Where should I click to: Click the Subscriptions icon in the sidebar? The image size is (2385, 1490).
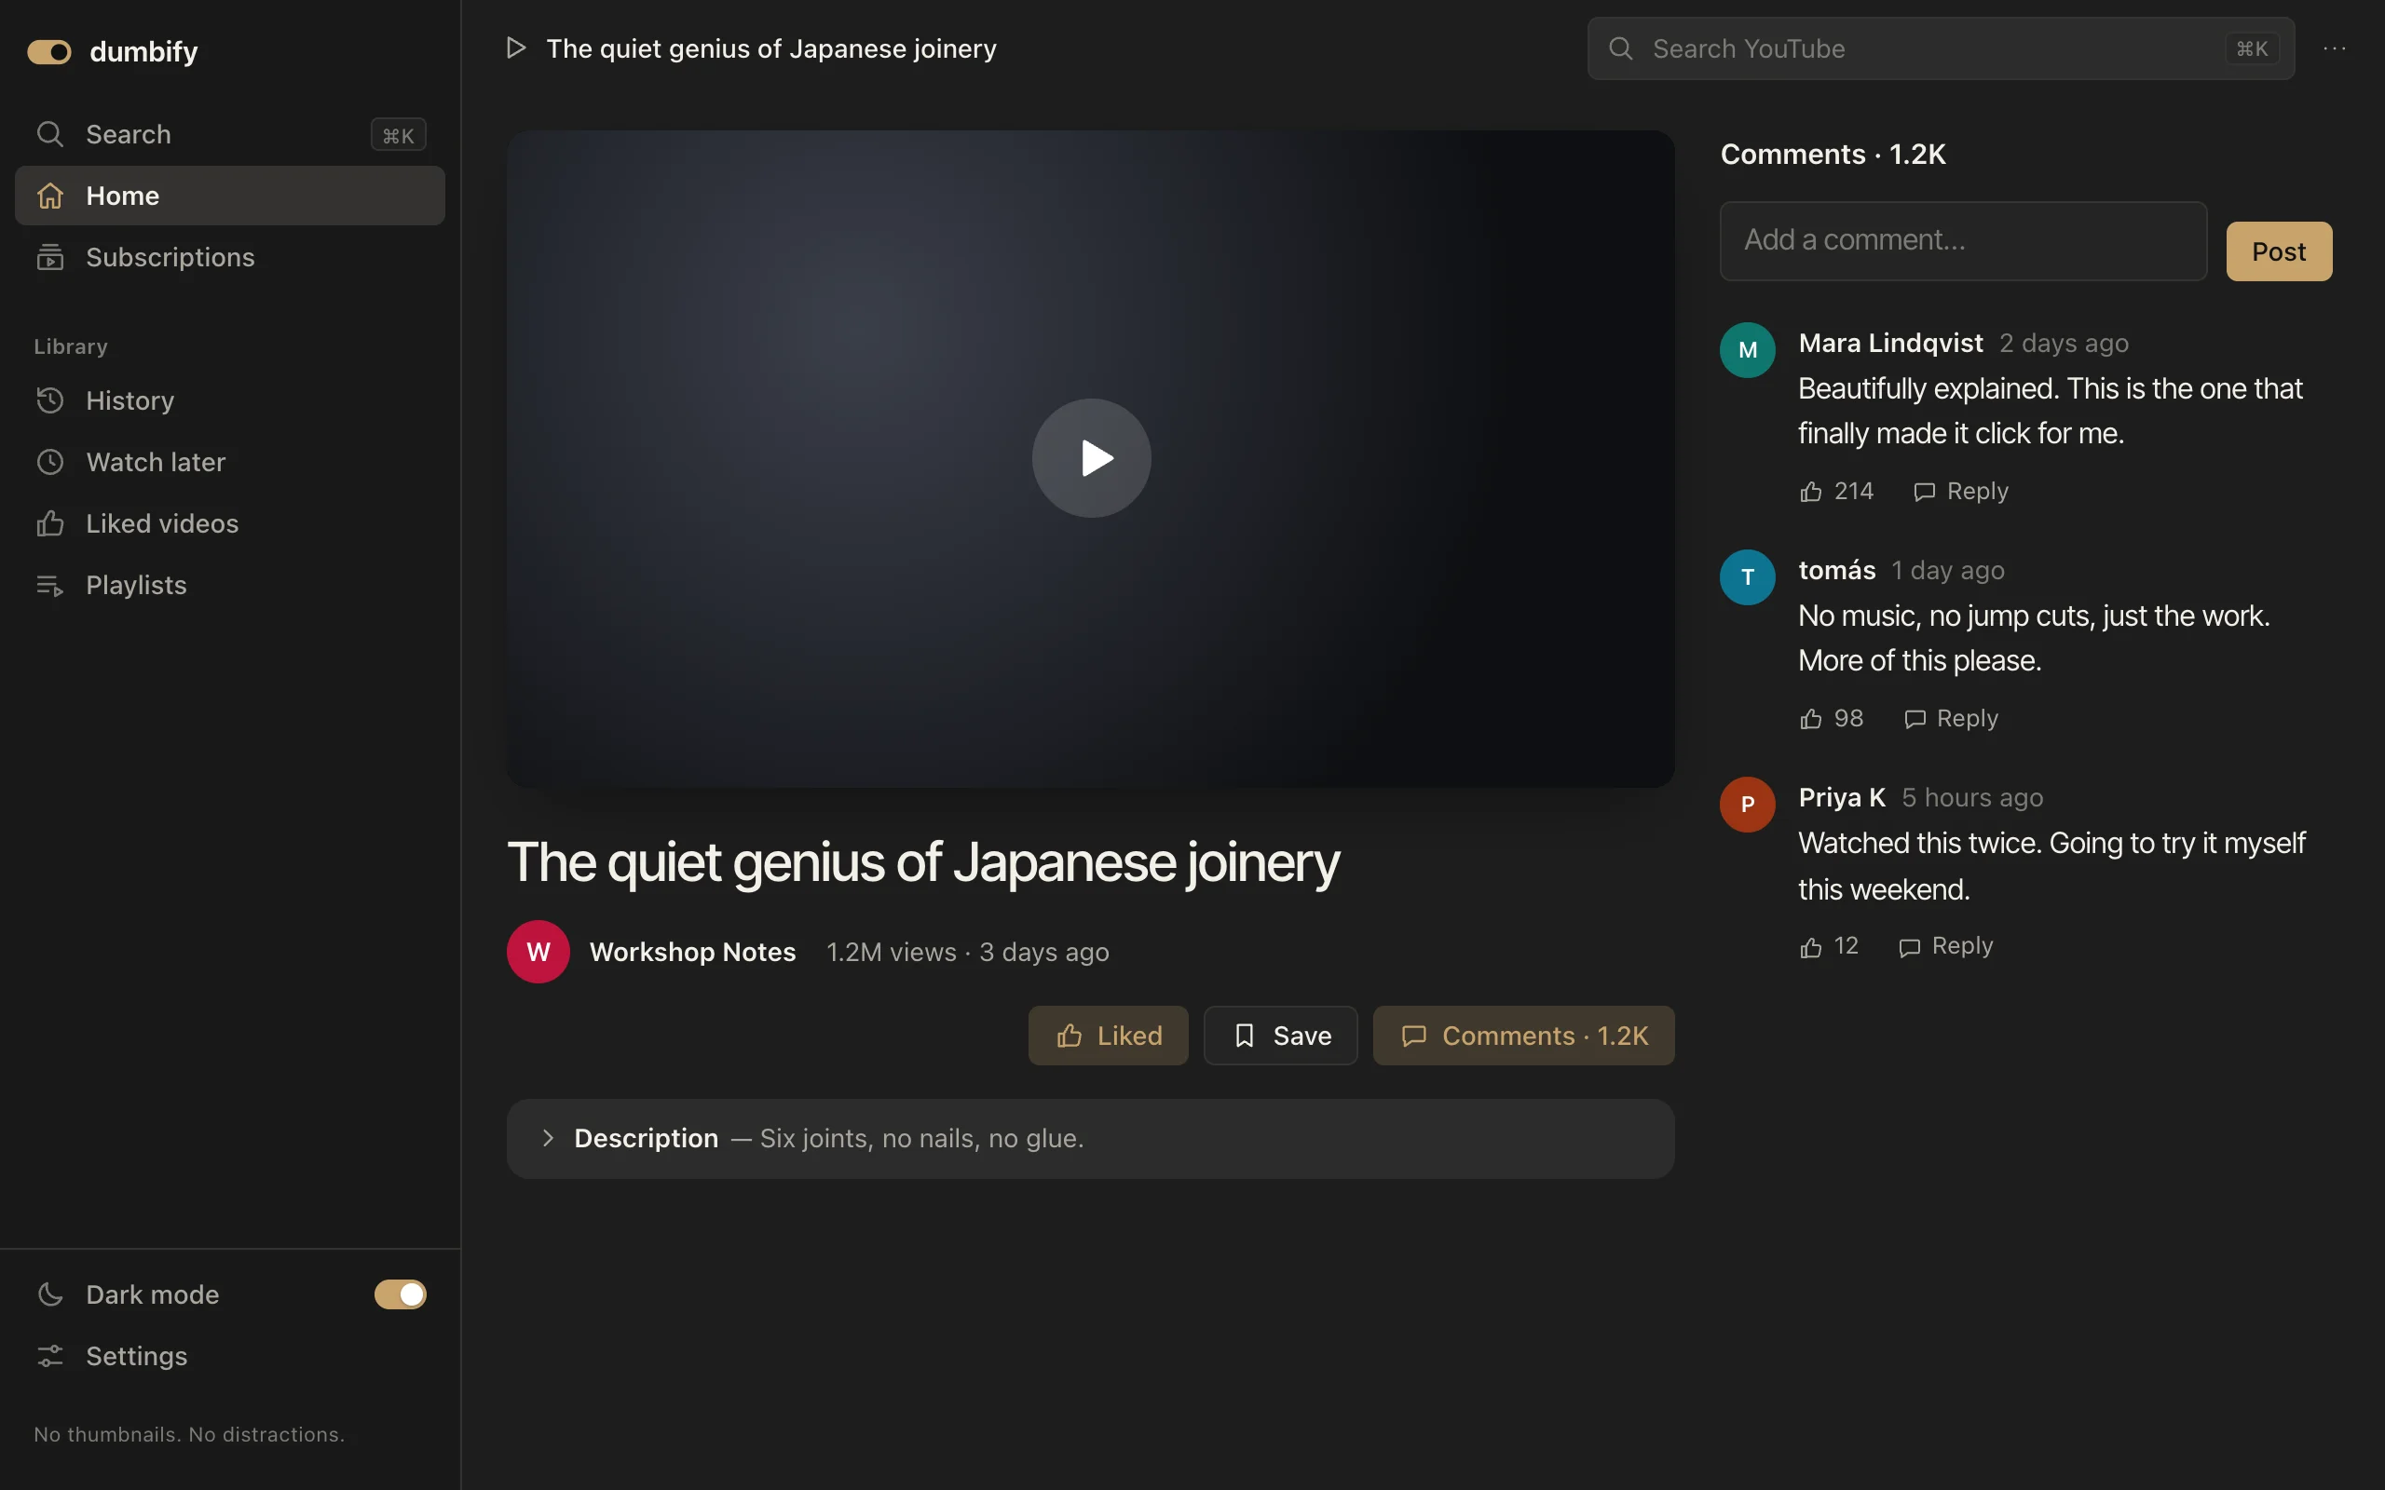(50, 257)
